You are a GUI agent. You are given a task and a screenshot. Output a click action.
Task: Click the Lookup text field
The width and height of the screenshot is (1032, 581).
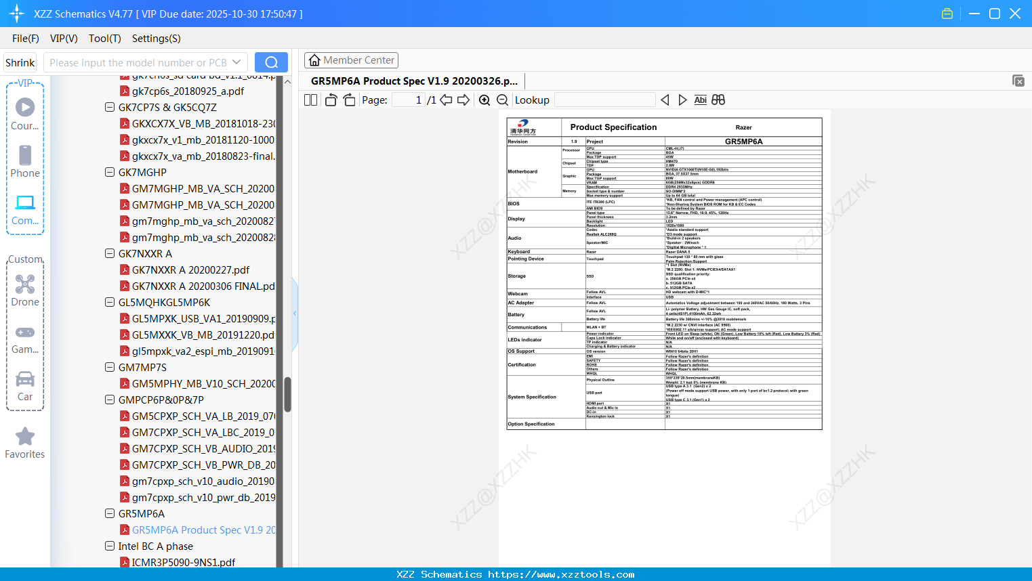[x=604, y=100]
